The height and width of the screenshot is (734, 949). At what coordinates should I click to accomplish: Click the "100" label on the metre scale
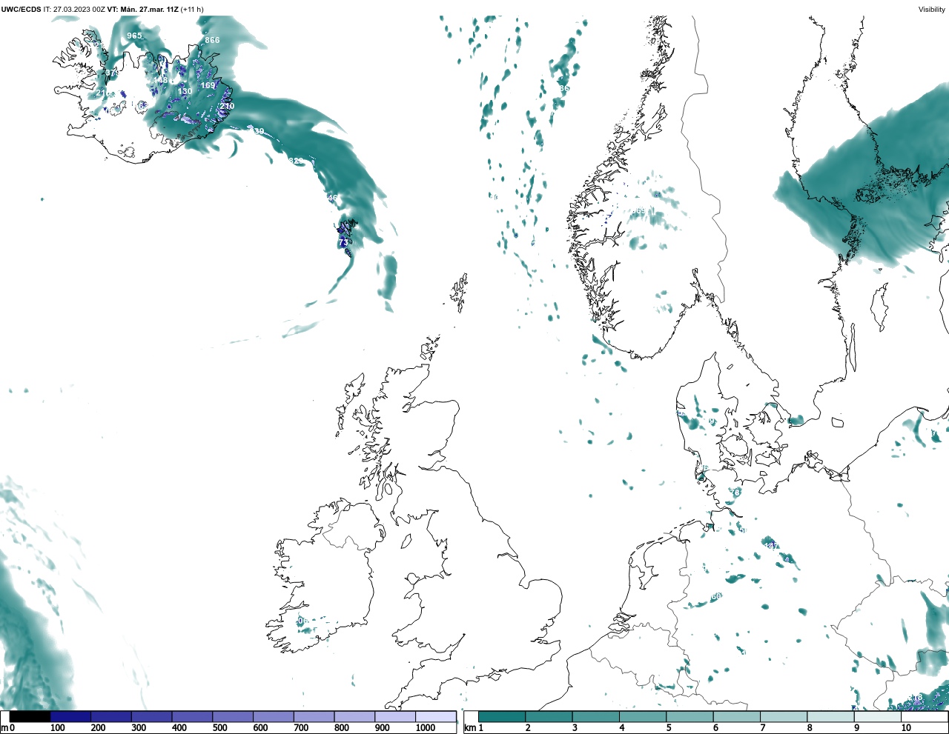pyautogui.click(x=58, y=728)
